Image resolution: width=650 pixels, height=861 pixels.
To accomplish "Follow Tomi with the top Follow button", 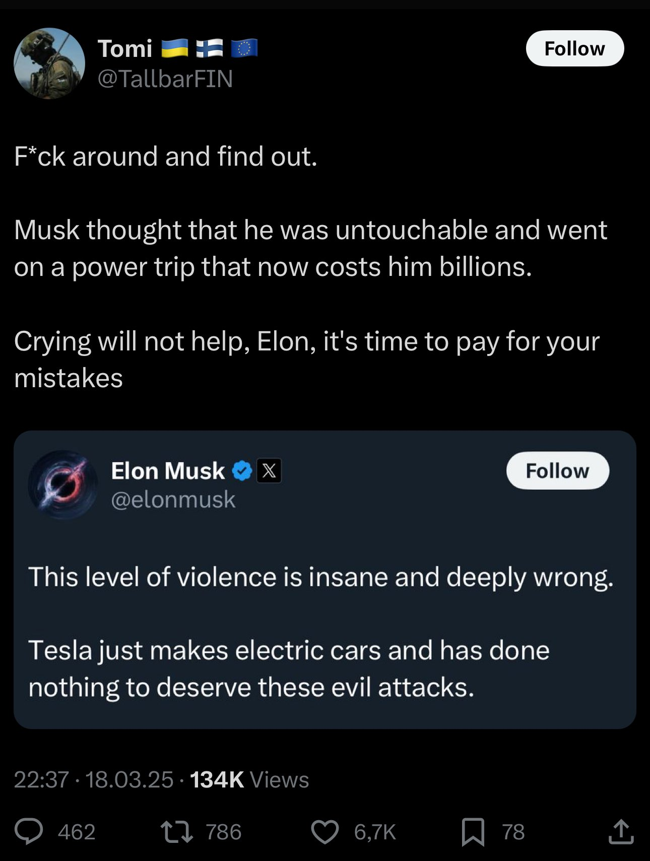I will [x=574, y=48].
